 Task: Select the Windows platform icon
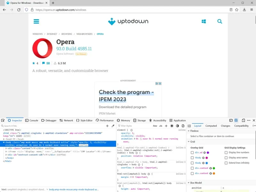click(204, 21)
